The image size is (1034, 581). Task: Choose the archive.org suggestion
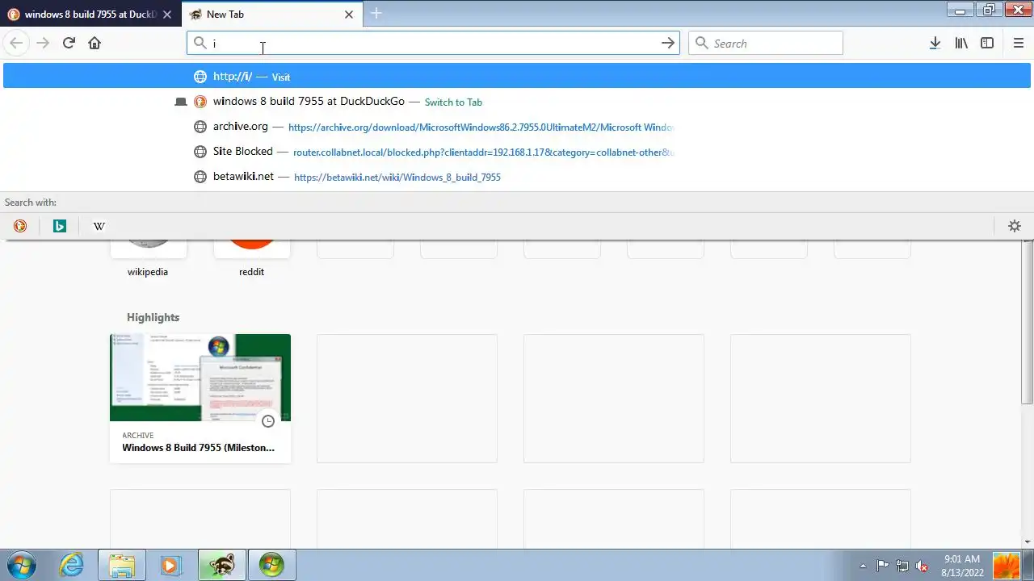click(517, 127)
